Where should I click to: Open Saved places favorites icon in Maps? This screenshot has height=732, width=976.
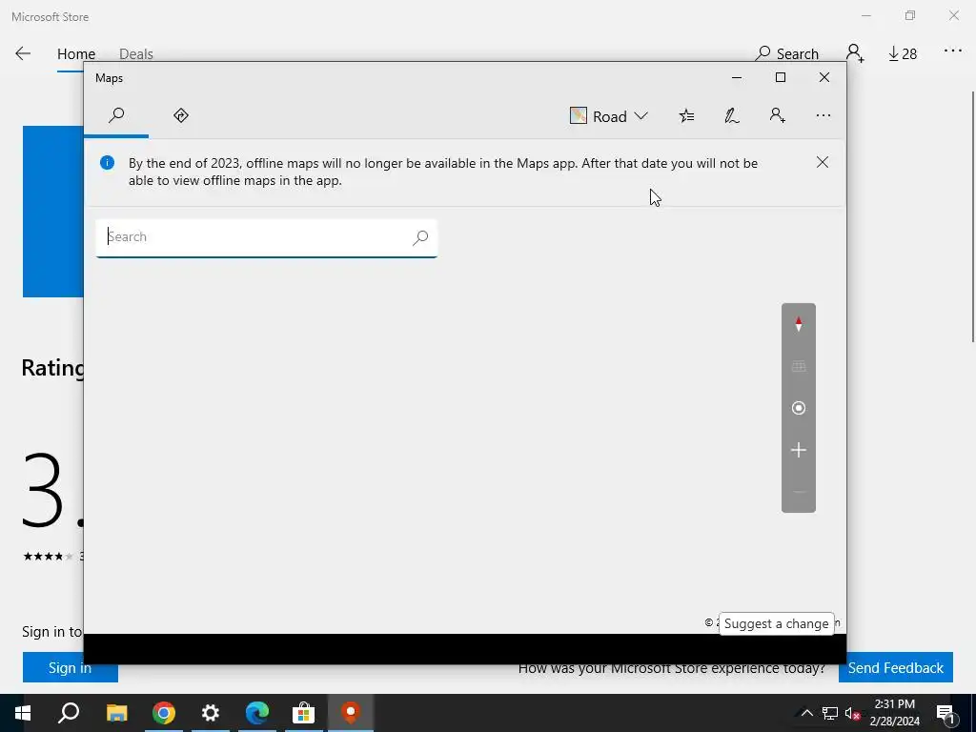click(686, 115)
